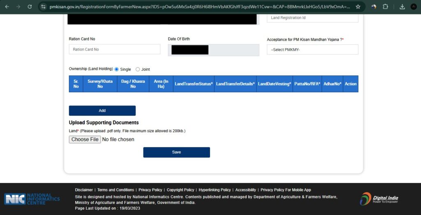The image size is (421, 215).
Task: Open the Terms and Conditions link
Action: [x=116, y=190]
